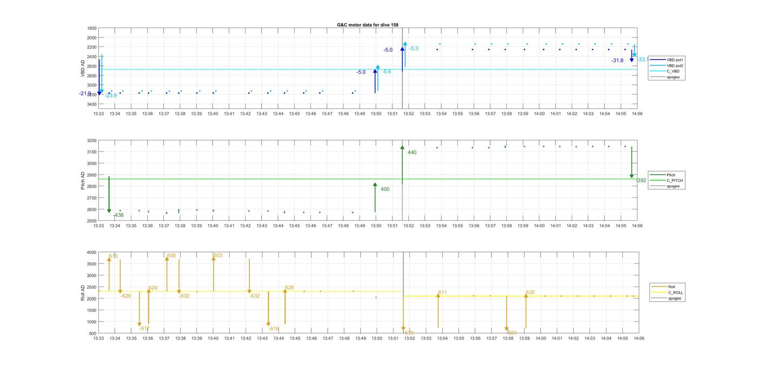The height and width of the screenshot is (374, 757).
Task: Click the 400 pitch annotation
Action: pyautogui.click(x=385, y=189)
